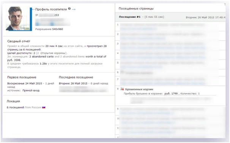Viewport: 230px width, 143px height.
Task: Click the Разрешение 540x960 resolution text
Action: 49,29
